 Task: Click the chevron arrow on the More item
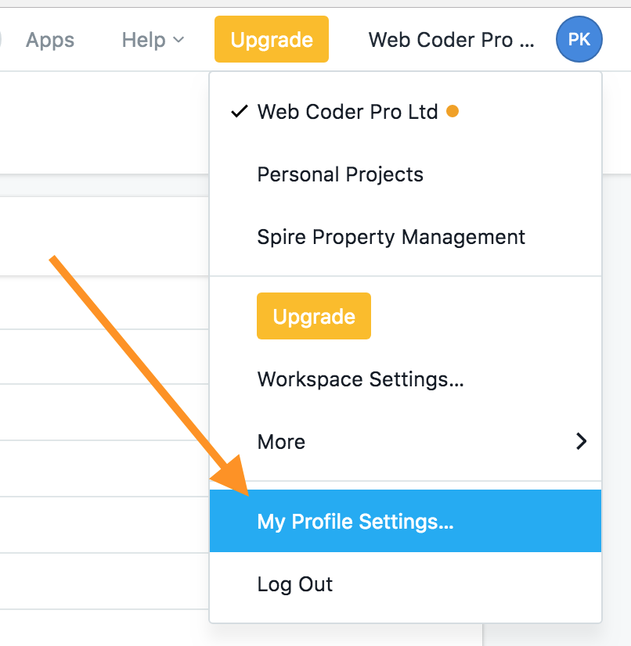click(581, 442)
